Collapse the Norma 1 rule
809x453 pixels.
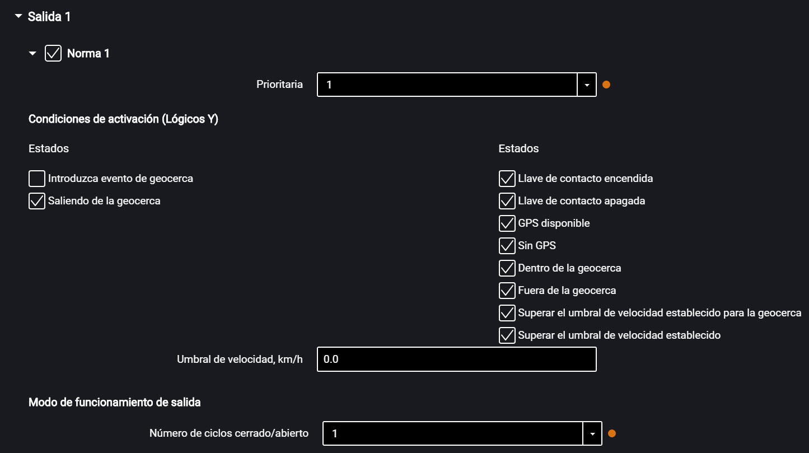coord(32,53)
